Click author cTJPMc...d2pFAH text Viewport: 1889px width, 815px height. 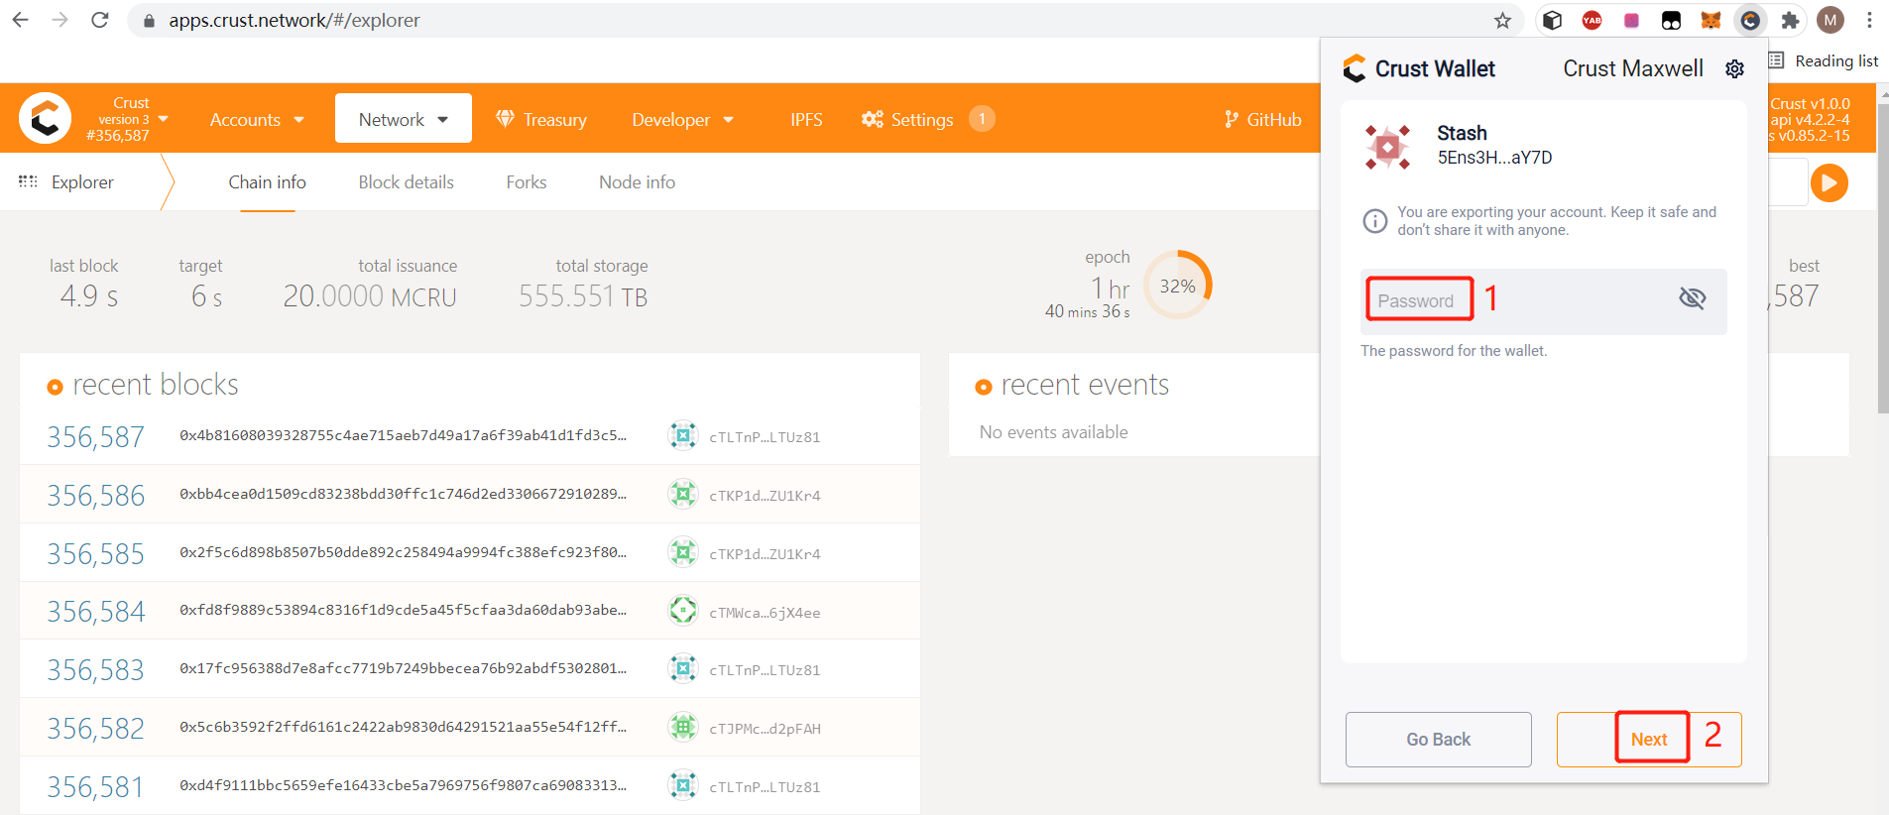[765, 729]
